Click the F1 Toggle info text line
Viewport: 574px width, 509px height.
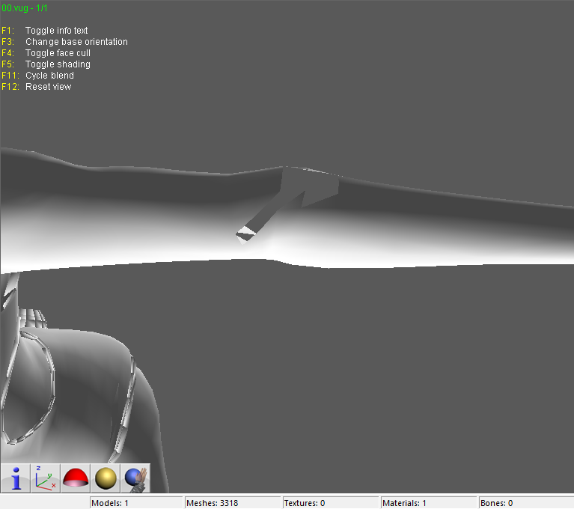pyautogui.click(x=56, y=31)
